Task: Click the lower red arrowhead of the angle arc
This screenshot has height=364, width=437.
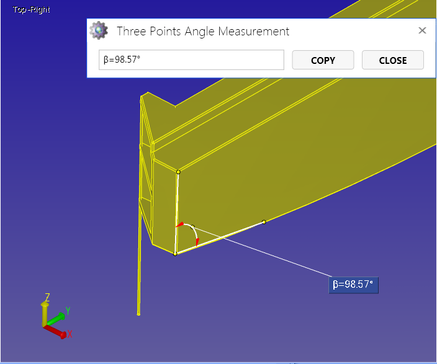Action: click(197, 243)
